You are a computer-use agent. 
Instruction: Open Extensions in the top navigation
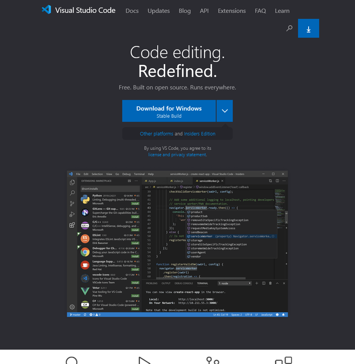(232, 11)
